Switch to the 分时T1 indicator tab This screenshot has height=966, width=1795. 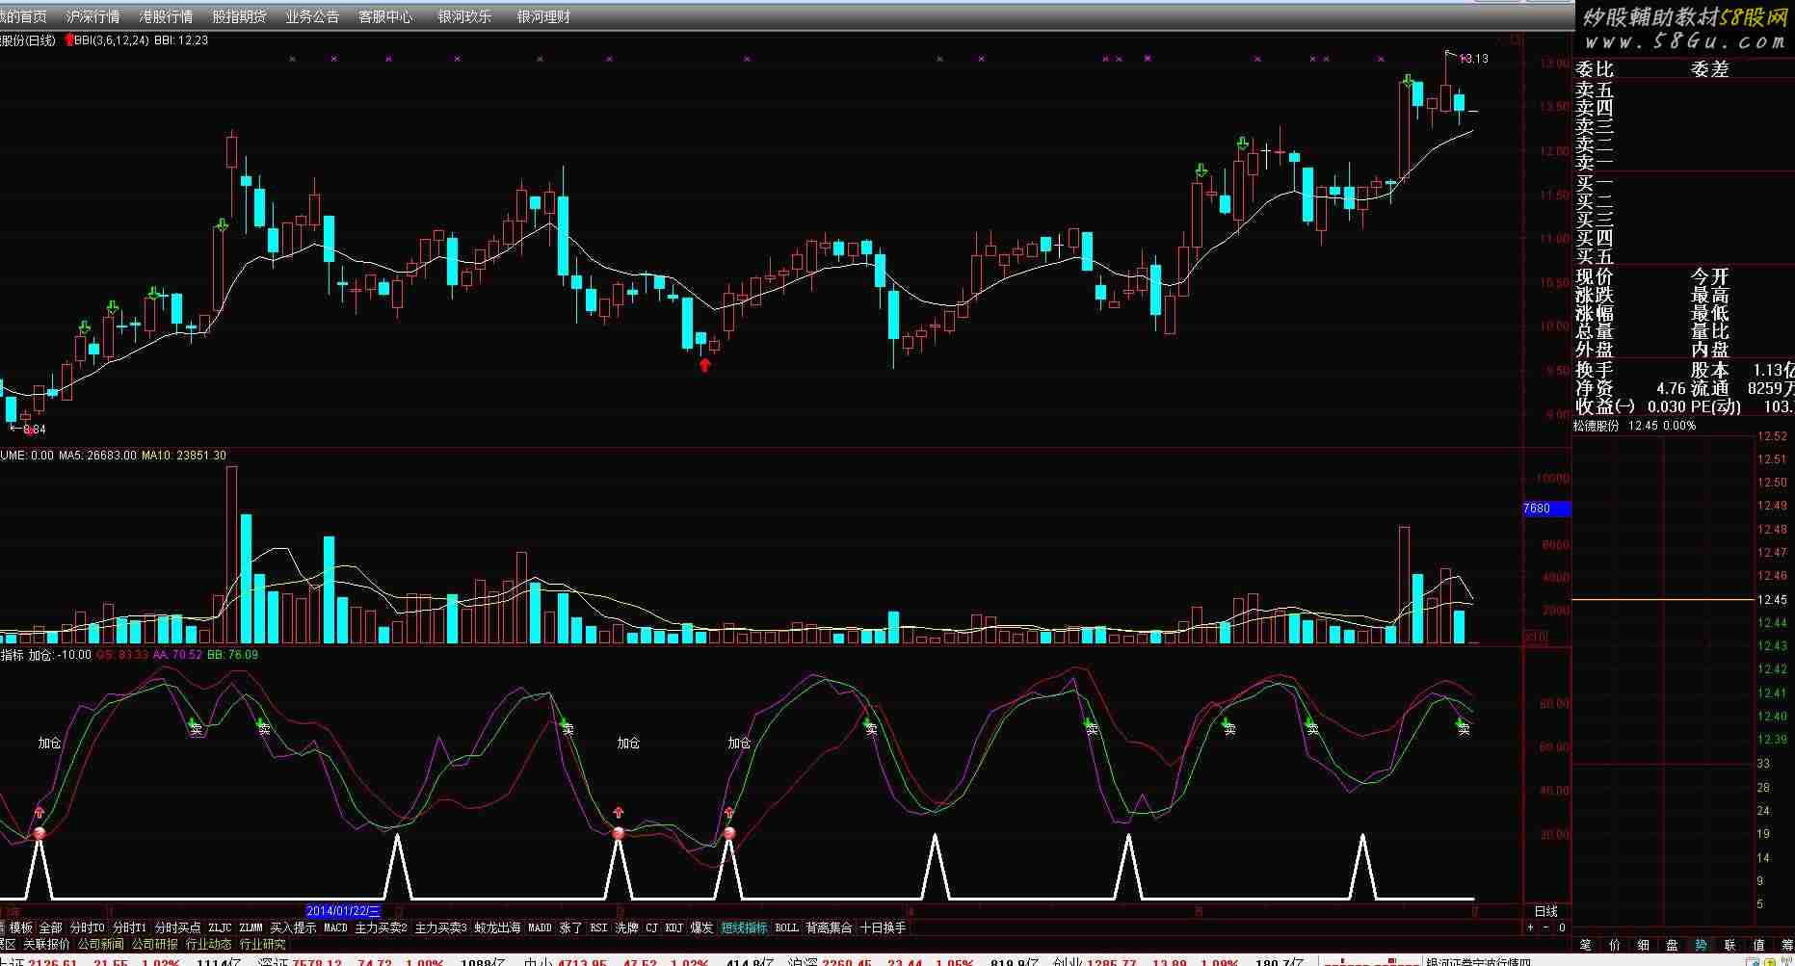(x=130, y=927)
